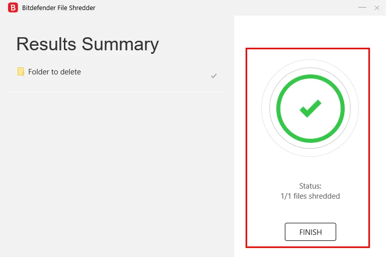Click FINISH to complete shredding
Screen dimensions: 386x257
pyautogui.click(x=310, y=232)
